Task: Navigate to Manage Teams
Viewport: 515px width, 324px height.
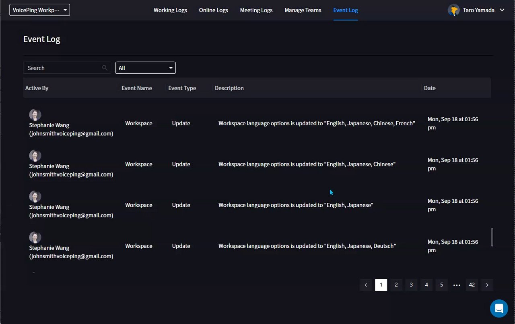Action: pyautogui.click(x=303, y=10)
